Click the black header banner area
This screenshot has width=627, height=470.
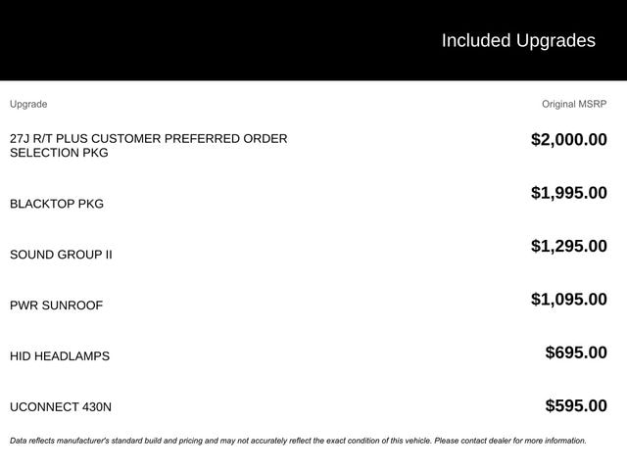pos(313,40)
